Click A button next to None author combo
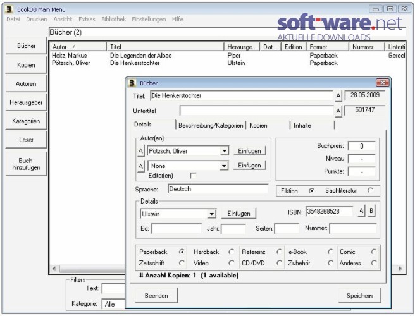This screenshot has width=415, height=316. point(141,166)
